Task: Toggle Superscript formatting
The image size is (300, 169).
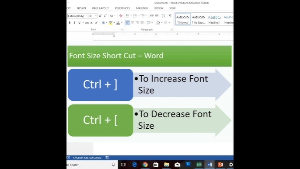Action: [x=96, y=23]
